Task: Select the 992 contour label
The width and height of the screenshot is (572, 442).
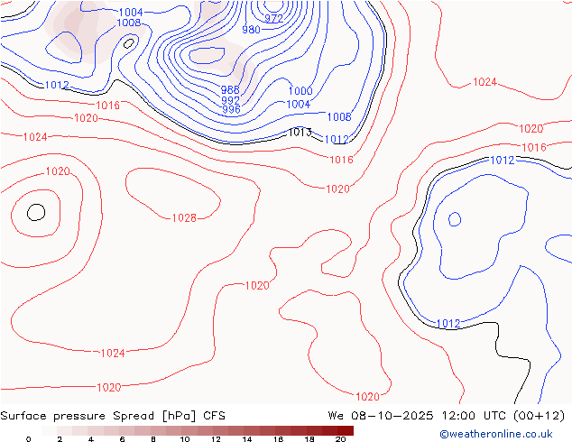Action: click(x=231, y=100)
